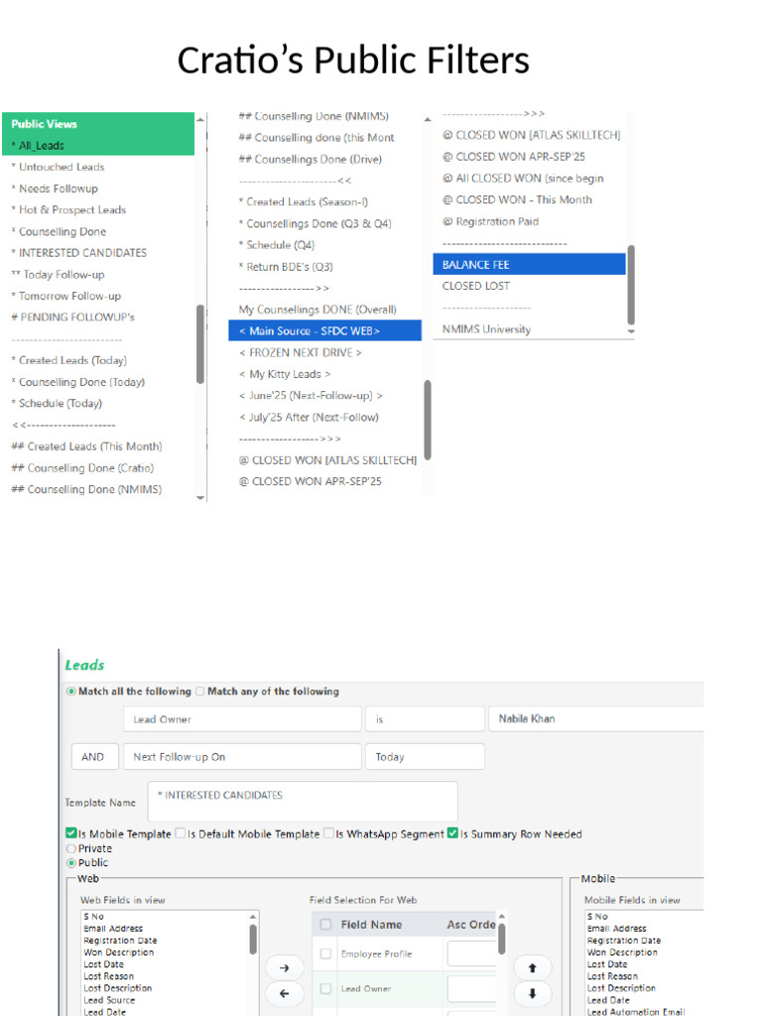Screen dimensions: 762x1016
Task: Toggle Is Summary Row Needed checkbox
Action: point(452,833)
